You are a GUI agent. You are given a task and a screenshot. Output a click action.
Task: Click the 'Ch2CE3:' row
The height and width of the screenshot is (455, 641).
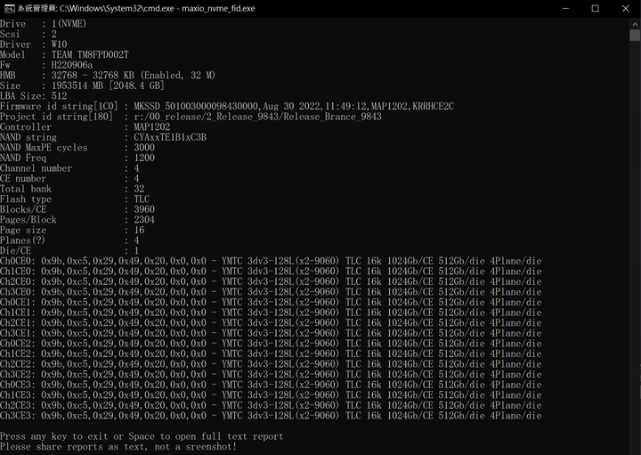[271, 405]
